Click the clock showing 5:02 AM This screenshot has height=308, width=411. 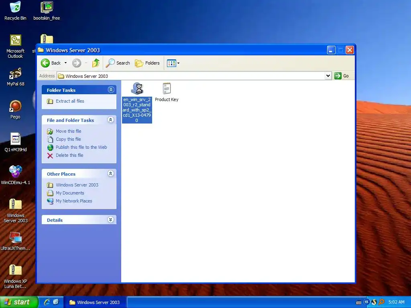click(396, 302)
